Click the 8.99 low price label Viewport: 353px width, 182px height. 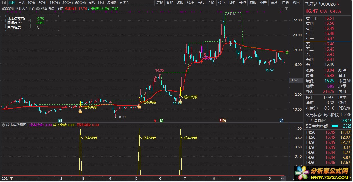click(122, 117)
